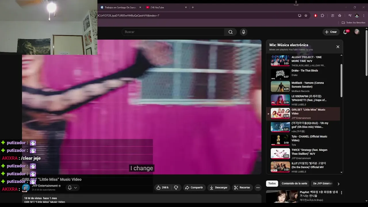Close the Trabajos en Santiago tab
368x207 pixels.
coord(140,7)
